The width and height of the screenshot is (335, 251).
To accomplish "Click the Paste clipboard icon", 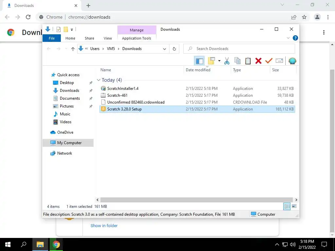I will coord(248,61).
